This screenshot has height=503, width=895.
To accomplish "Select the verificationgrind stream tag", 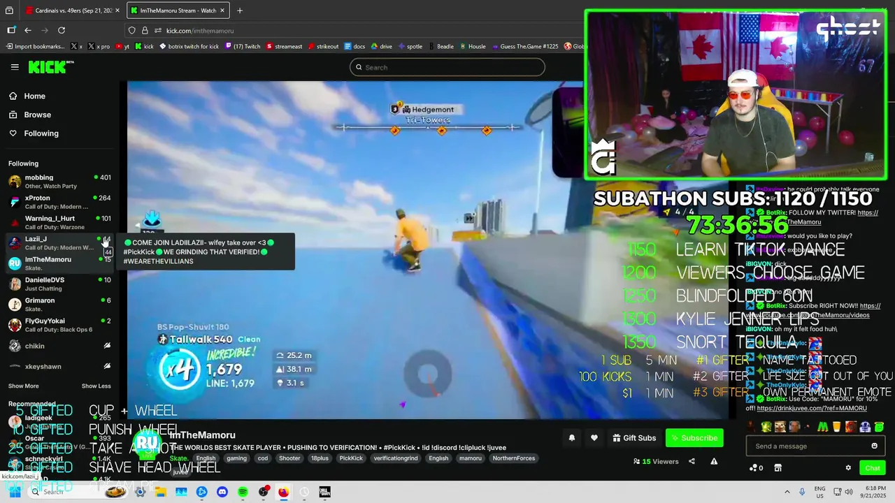I will (395, 458).
